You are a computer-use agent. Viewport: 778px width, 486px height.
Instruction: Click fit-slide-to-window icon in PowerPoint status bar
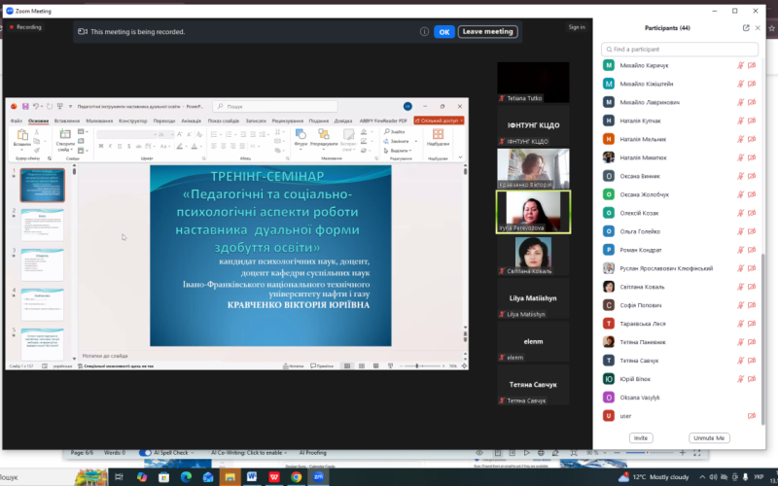point(464,366)
